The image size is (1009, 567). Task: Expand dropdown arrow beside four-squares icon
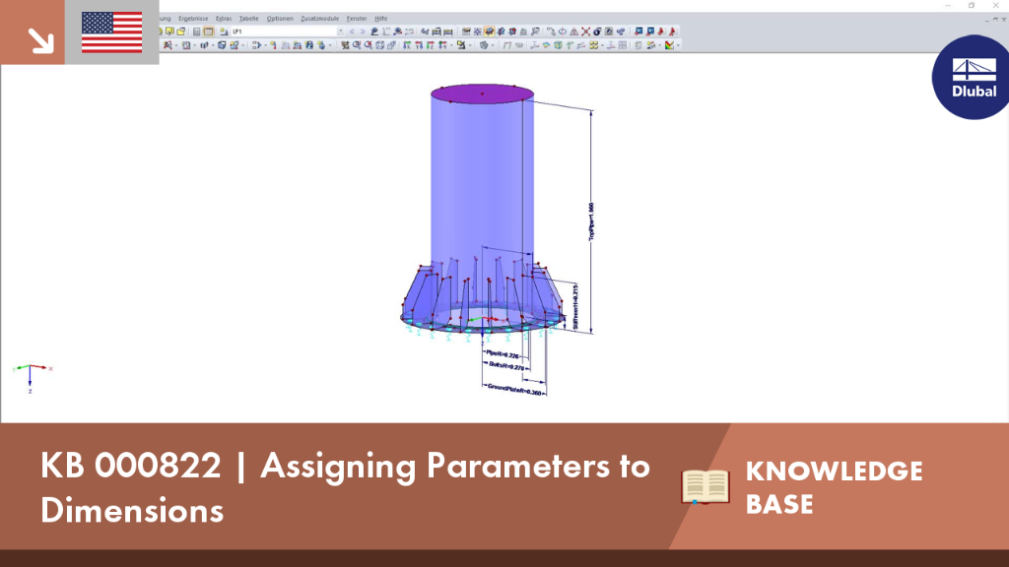point(602,45)
